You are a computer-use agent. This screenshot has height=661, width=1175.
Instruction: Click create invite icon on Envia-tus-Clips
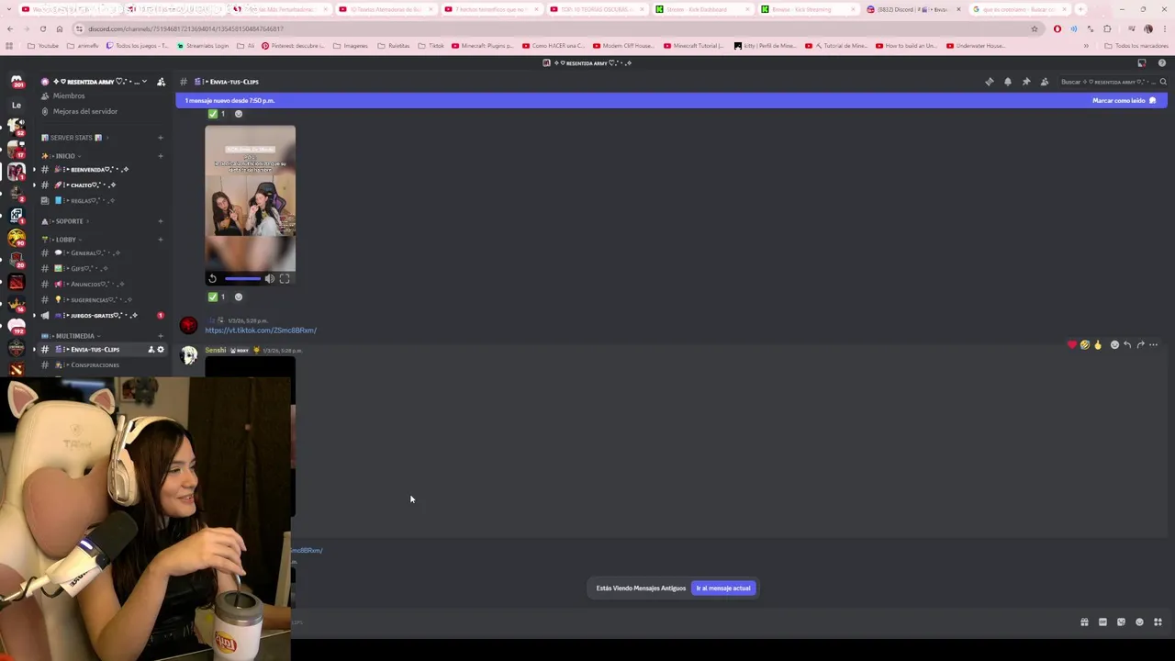(x=151, y=350)
